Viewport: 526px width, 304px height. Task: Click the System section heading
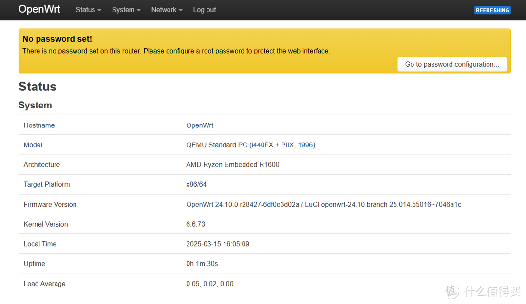pos(35,105)
